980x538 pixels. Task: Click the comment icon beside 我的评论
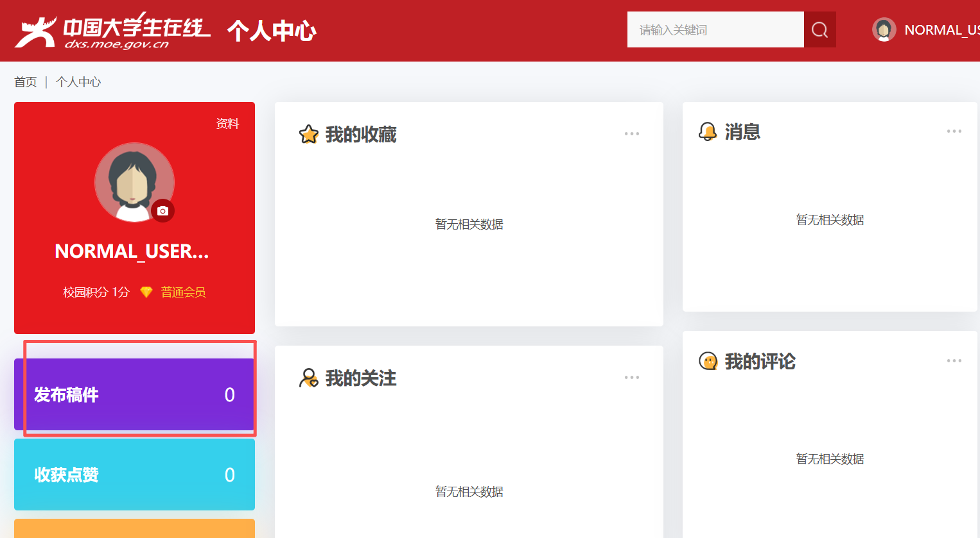(708, 362)
